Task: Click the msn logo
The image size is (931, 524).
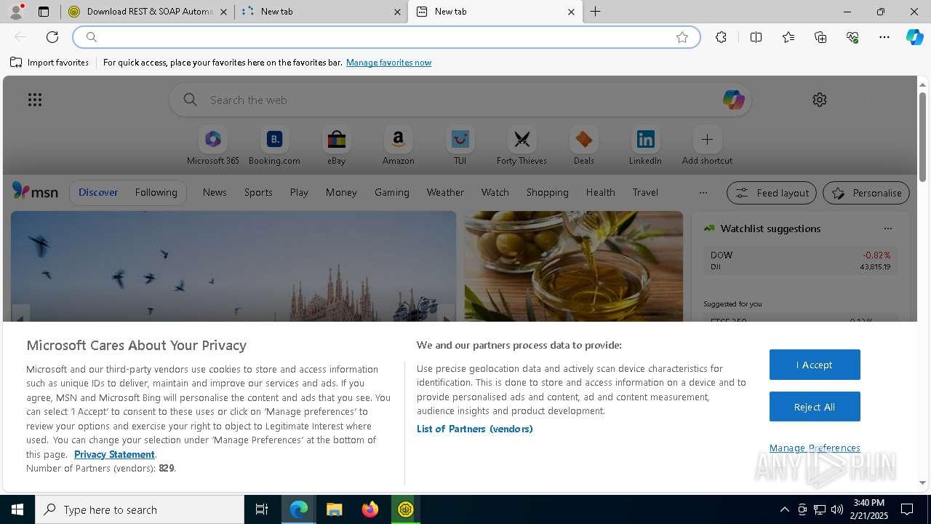Action: click(x=35, y=191)
